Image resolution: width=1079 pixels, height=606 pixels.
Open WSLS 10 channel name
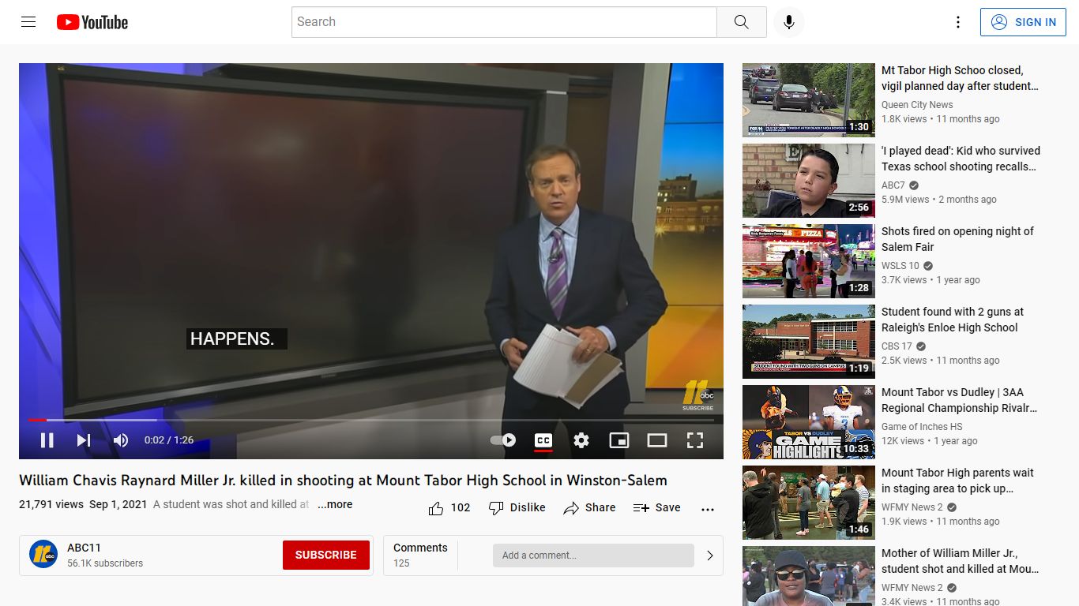(x=900, y=266)
